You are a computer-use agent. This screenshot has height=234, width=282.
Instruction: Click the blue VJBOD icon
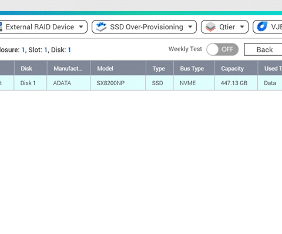262,26
